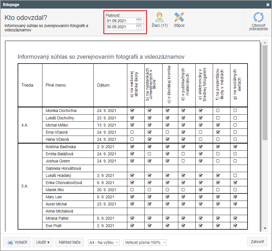This screenshot has width=272, height=251.
Task: Toggle Lukáš Dochvíľny media presentation checkbox (f)
Action: (x=218, y=118)
